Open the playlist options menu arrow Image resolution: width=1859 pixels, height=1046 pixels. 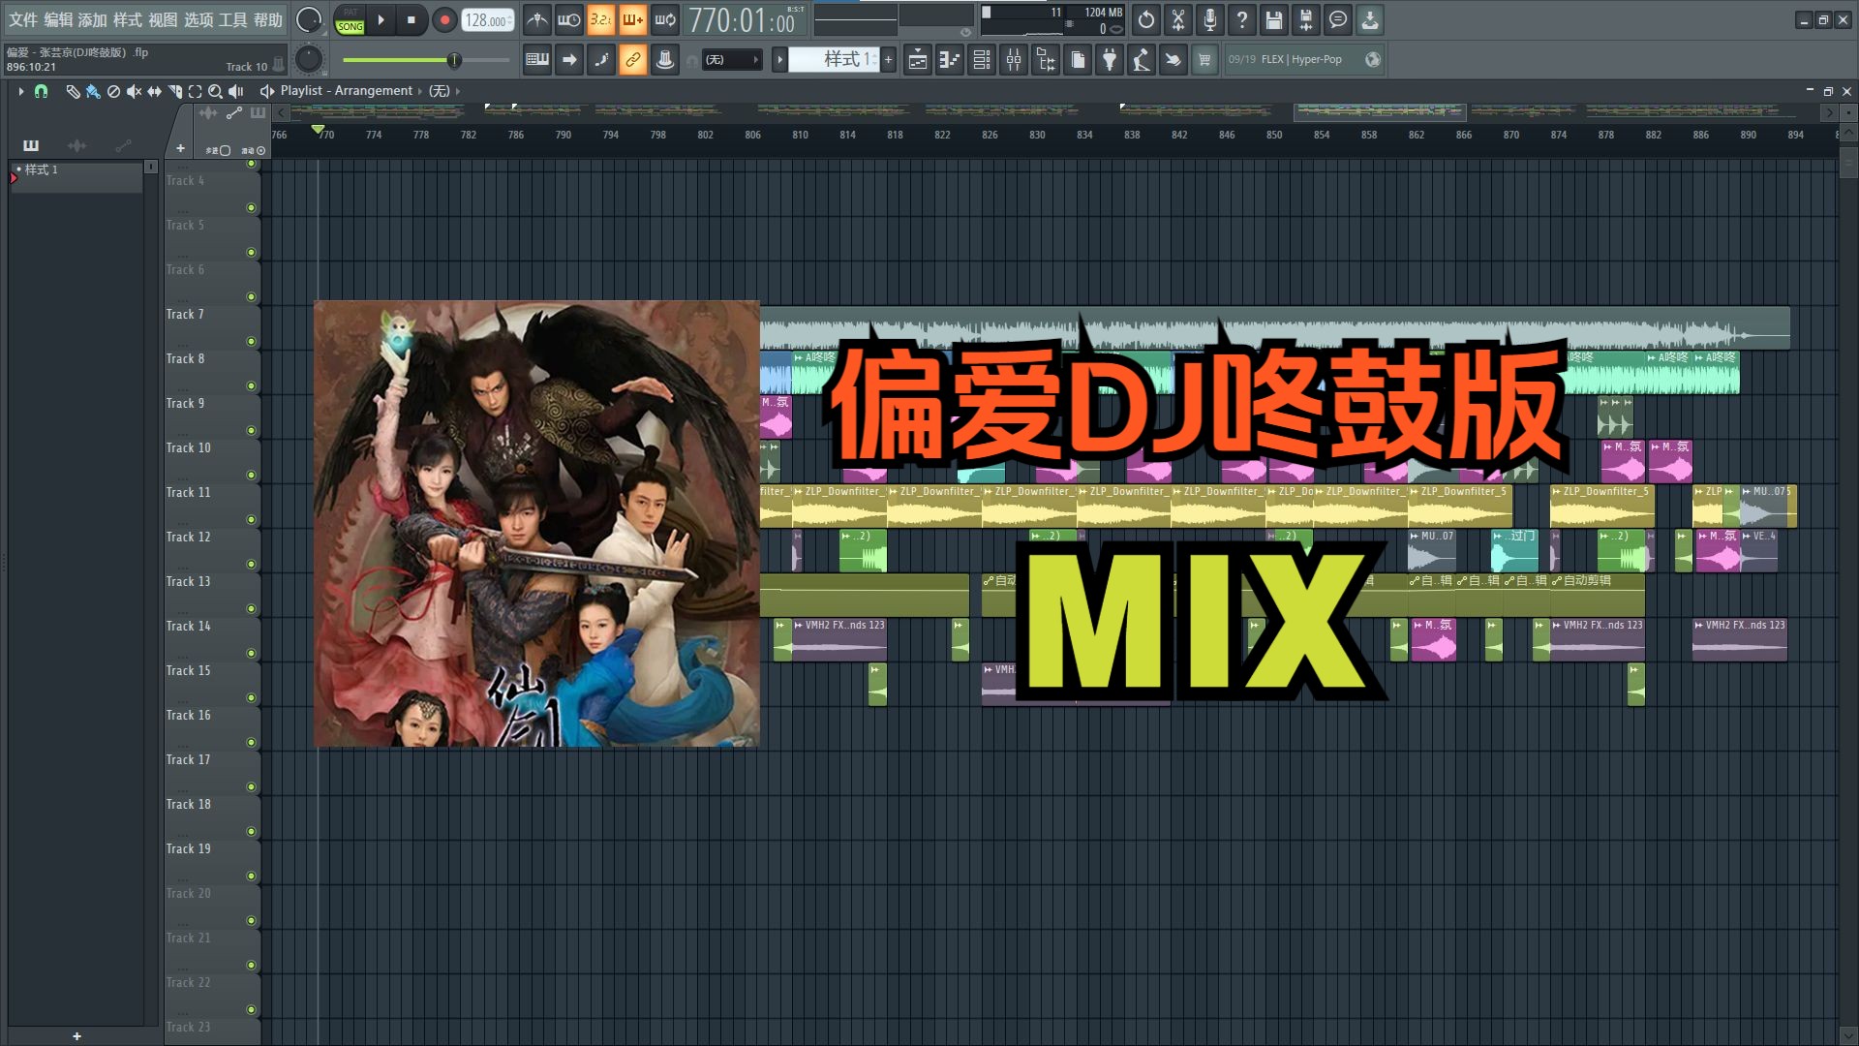(x=20, y=91)
